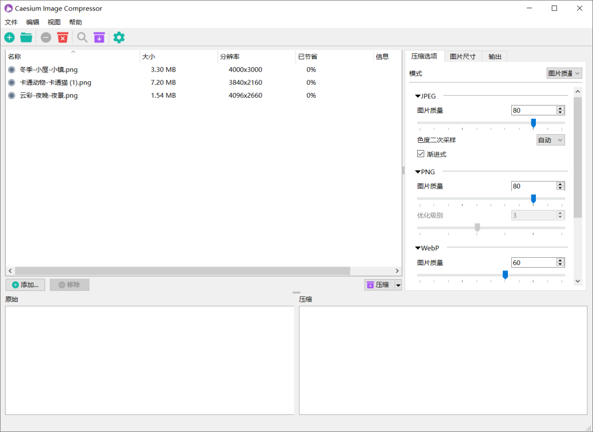The width and height of the screenshot is (593, 432).
Task: Click the JPEG 图片质量 field showing 80
Action: pyautogui.click(x=534, y=110)
